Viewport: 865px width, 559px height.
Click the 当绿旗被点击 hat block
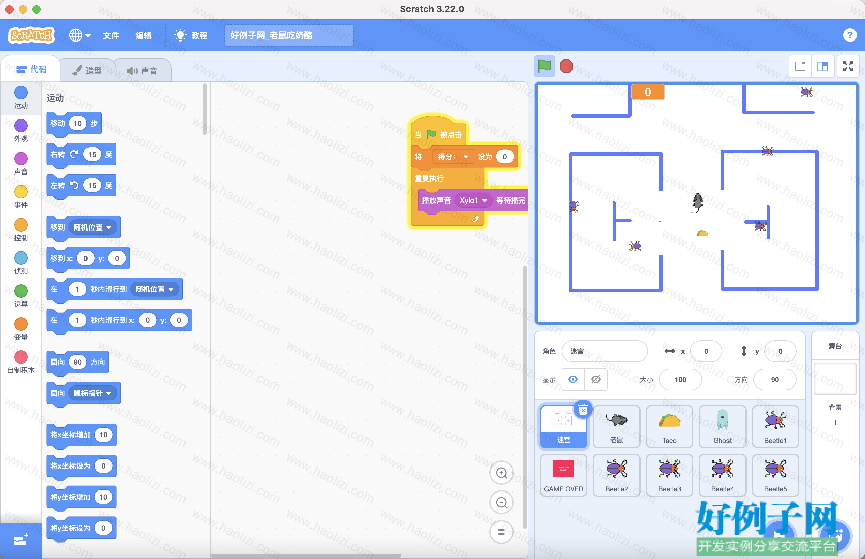pyautogui.click(x=439, y=134)
